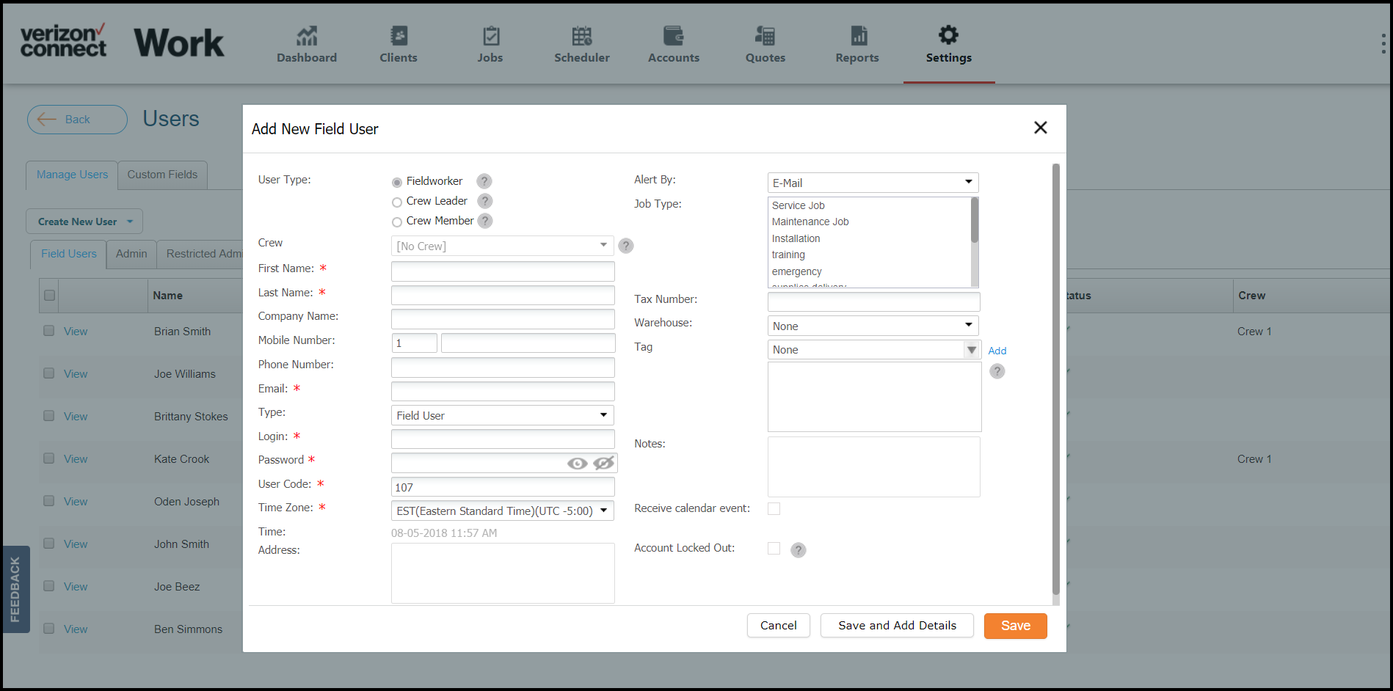Click the Login input field
This screenshot has width=1393, height=691.
click(x=503, y=439)
